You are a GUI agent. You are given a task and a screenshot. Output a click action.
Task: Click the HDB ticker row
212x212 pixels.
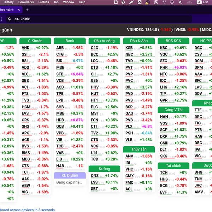tap(70, 120)
